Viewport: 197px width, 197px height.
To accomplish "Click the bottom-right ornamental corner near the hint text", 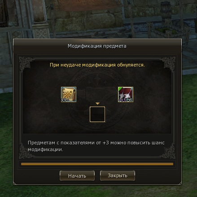I will tap(170, 151).
